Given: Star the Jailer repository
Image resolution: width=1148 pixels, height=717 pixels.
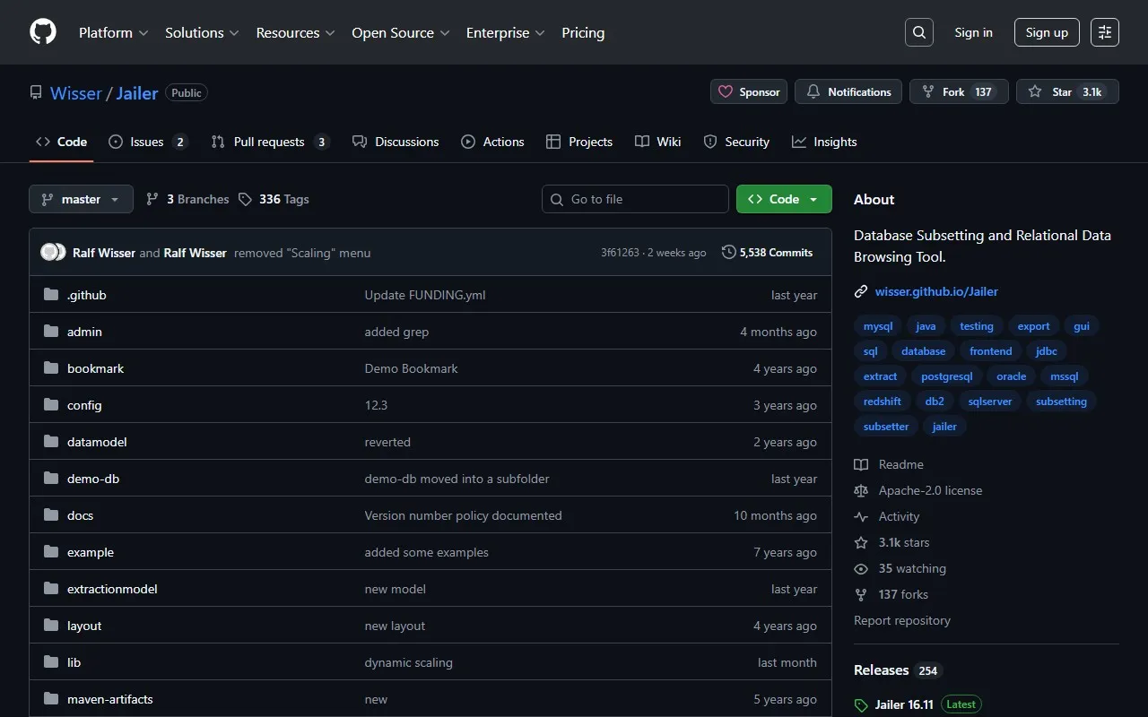Looking at the screenshot, I should point(1066,91).
